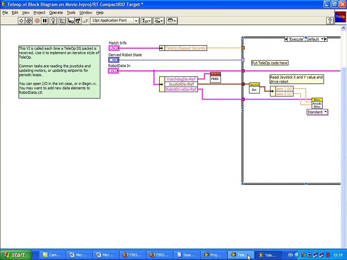This screenshot has width=347, height=260.
Task: Open the Edit menu
Action: (x=15, y=13)
